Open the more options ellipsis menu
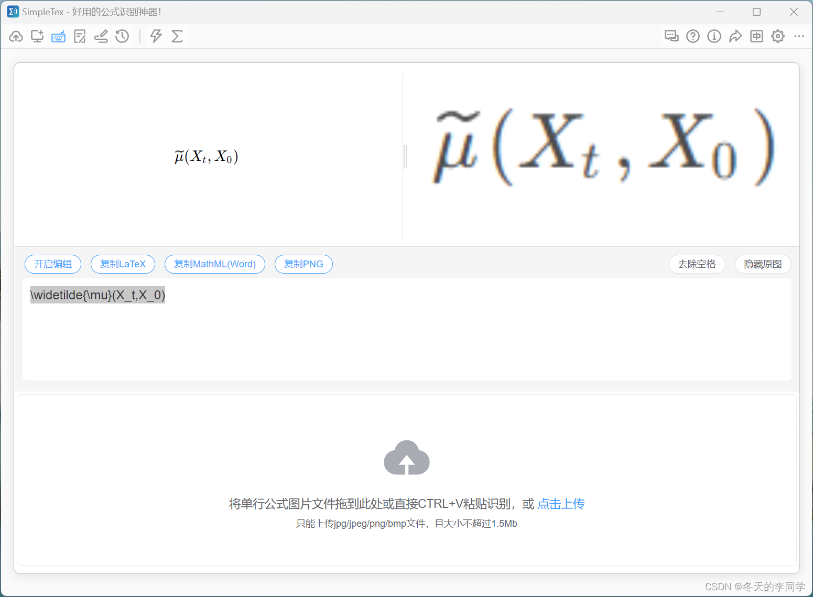Viewport: 813px width, 597px height. coord(799,36)
